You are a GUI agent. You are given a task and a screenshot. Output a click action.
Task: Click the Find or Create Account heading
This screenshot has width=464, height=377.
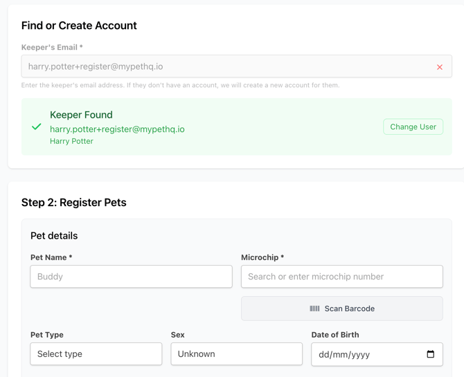pos(79,26)
